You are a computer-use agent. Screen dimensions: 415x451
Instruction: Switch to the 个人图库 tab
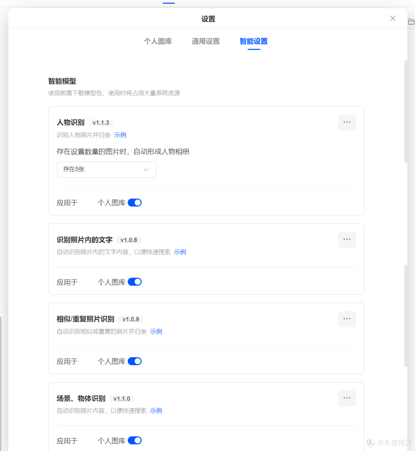158,41
